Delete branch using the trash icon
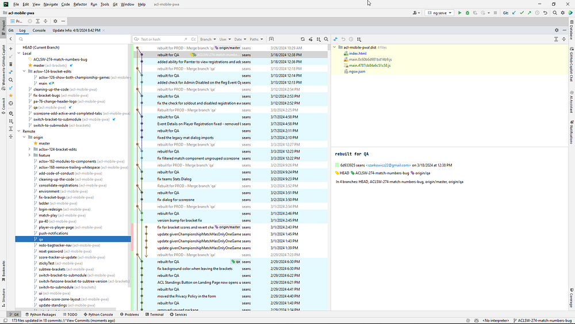Image resolution: width=575 pixels, height=324 pixels. 11,64
